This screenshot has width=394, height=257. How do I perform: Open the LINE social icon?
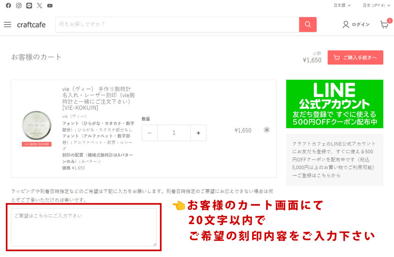(29, 5)
